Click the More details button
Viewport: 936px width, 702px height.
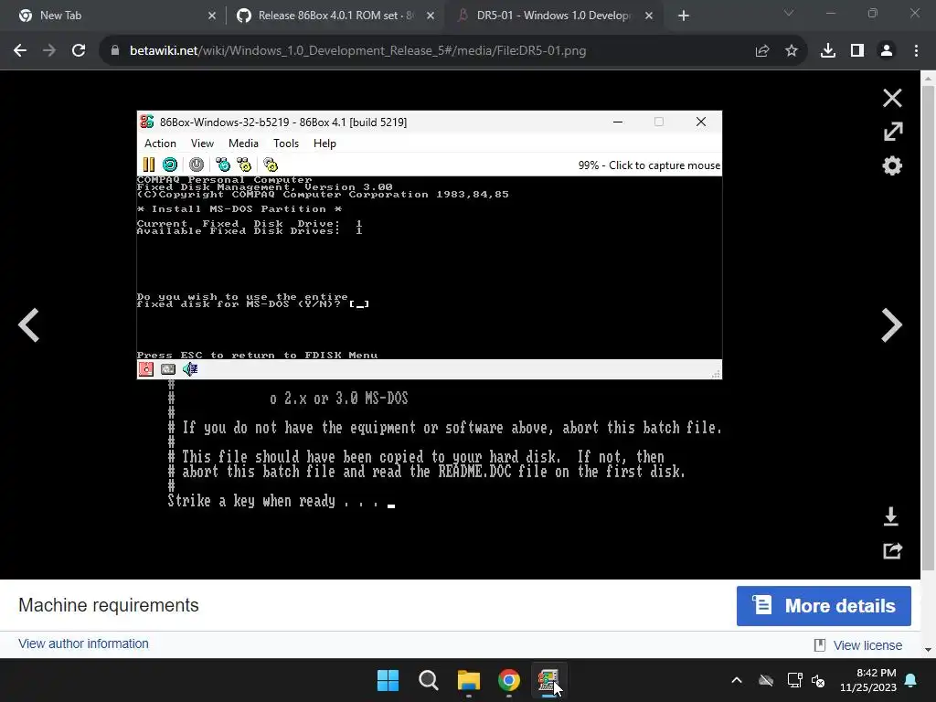(824, 606)
